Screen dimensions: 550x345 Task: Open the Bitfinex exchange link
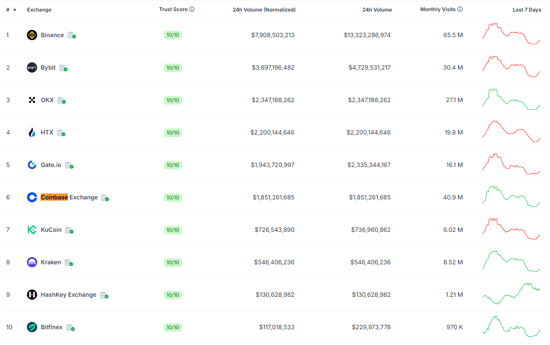52,327
